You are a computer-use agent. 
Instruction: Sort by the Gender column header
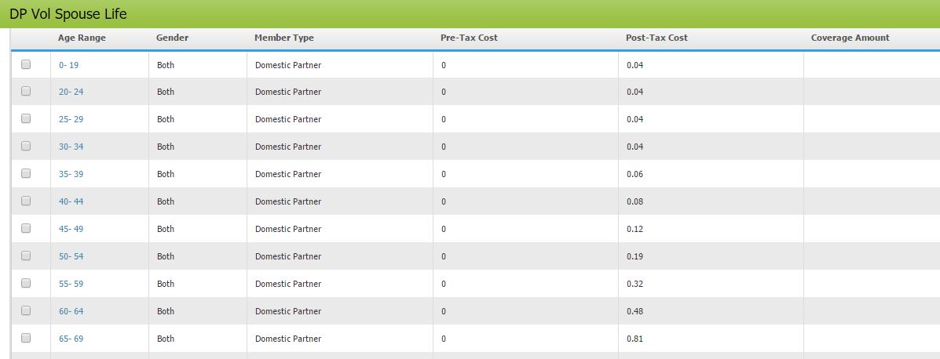point(172,38)
